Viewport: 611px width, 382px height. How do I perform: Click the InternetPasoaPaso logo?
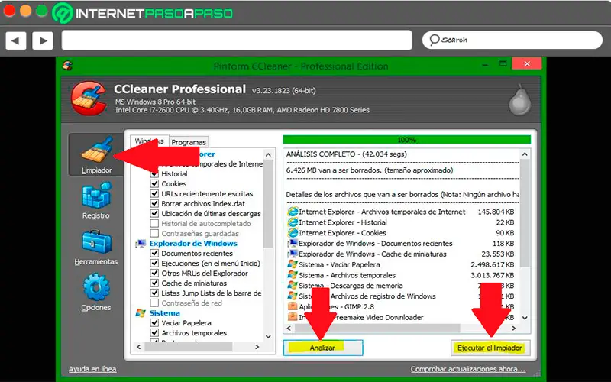point(143,13)
